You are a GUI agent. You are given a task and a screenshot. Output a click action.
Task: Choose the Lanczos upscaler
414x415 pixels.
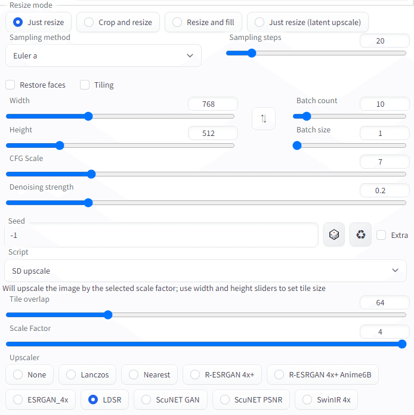tap(87, 374)
